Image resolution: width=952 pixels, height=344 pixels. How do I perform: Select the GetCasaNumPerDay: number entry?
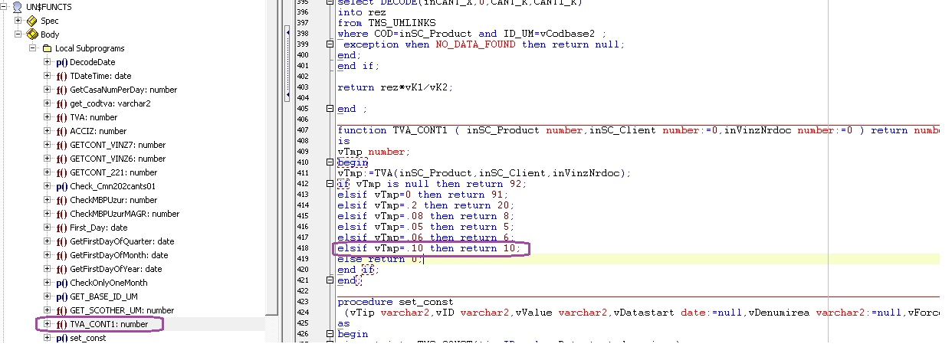[123, 90]
